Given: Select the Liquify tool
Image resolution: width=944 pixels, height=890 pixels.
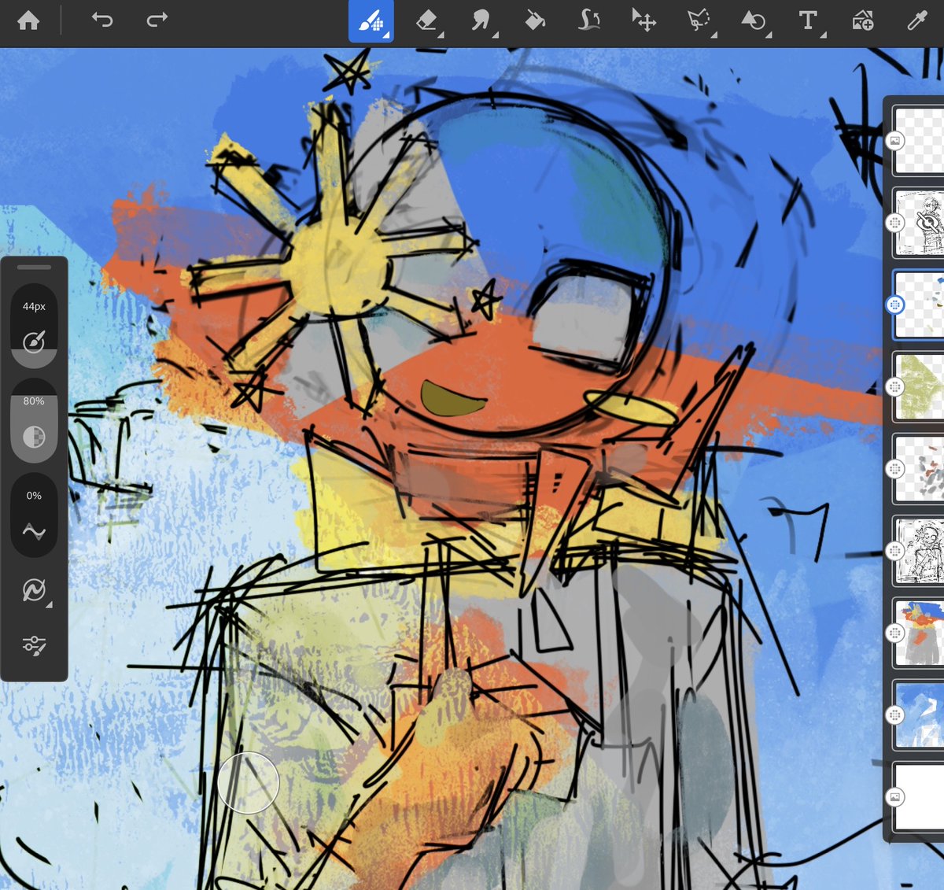Looking at the screenshot, I should pyautogui.click(x=589, y=20).
